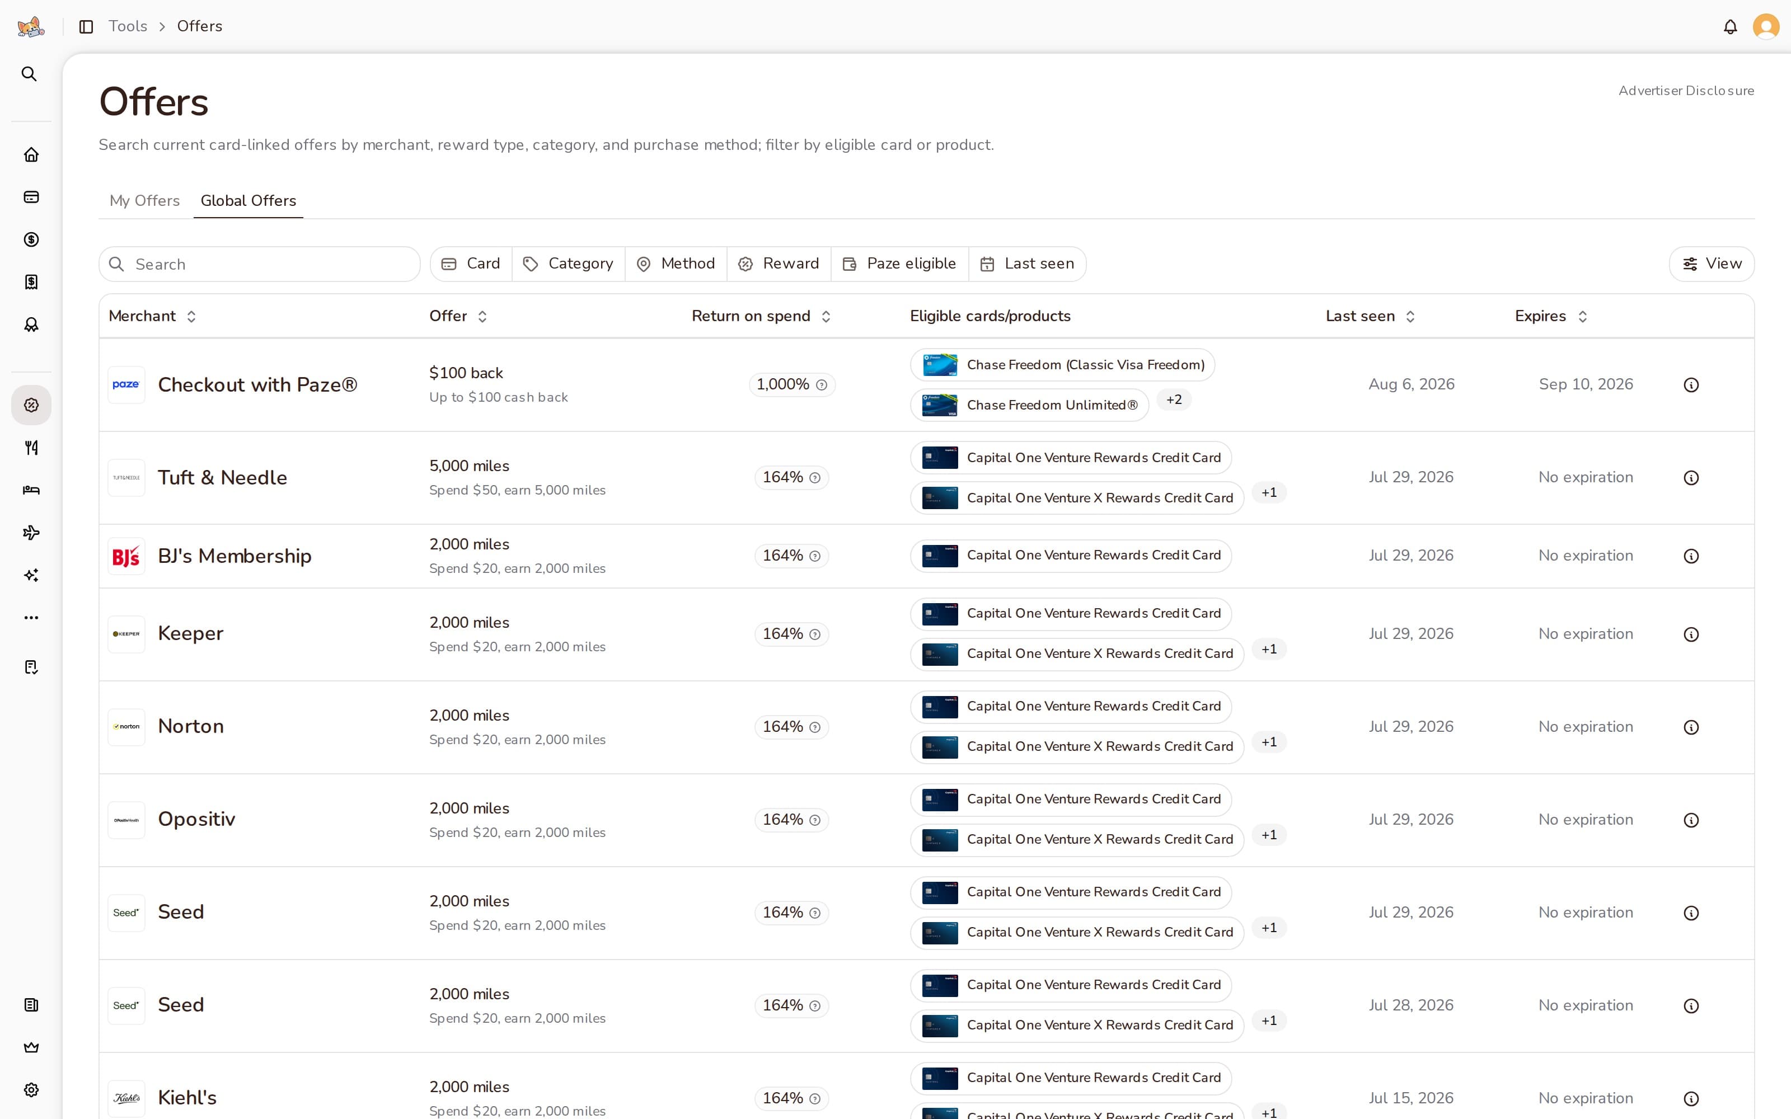Screen dimensions: 1791x1119
Task: Click Tuft & Needle Venture X card chip
Action: point(1077,498)
